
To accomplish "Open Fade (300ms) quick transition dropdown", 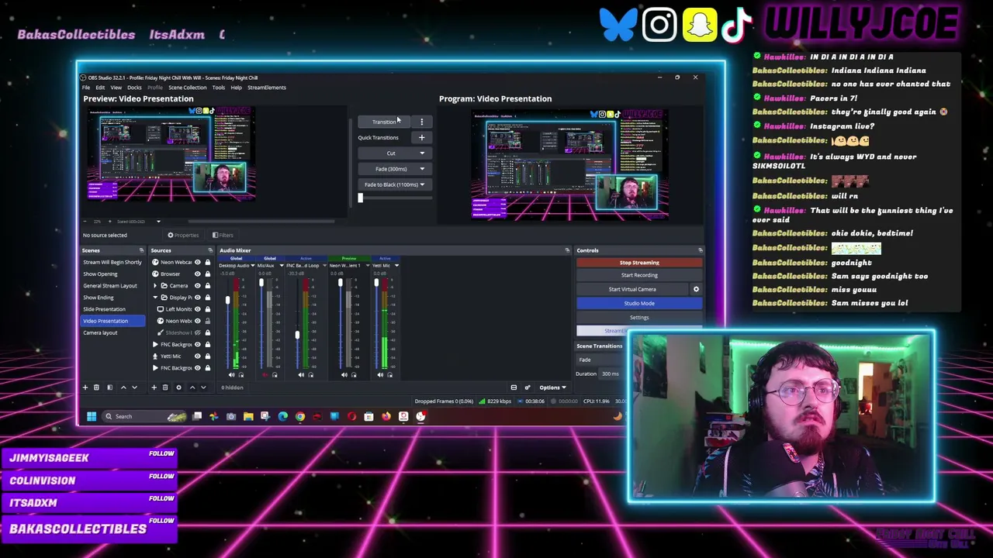I will click(422, 169).
